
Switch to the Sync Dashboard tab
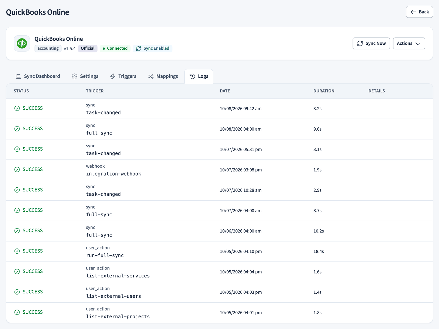[x=38, y=76]
